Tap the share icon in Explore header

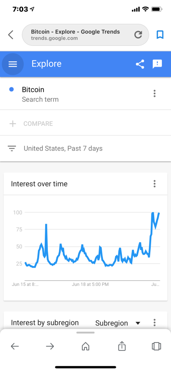pos(140,64)
